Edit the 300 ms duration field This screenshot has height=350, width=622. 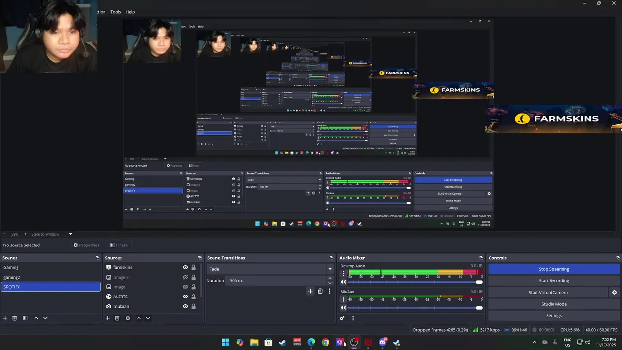tap(276, 280)
